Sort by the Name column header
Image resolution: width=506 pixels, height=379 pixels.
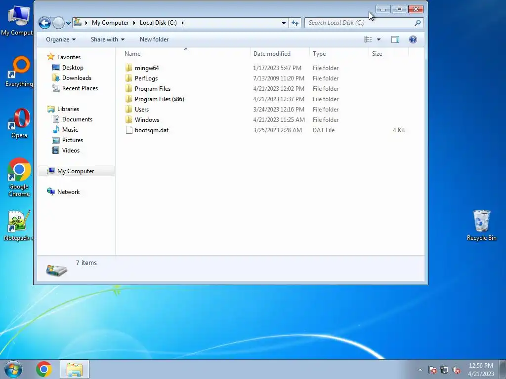(186, 53)
